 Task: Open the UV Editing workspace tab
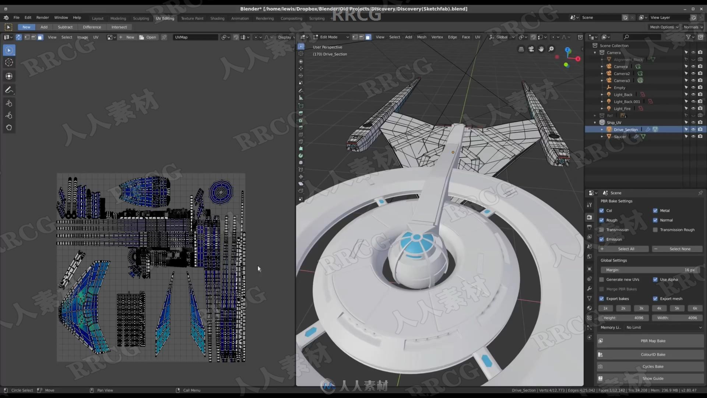click(x=165, y=18)
